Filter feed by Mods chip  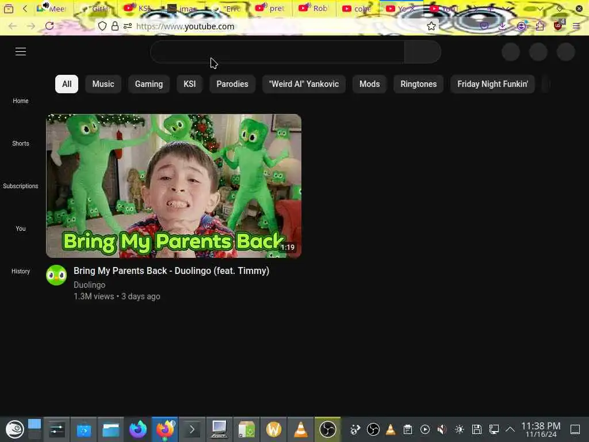tap(370, 84)
